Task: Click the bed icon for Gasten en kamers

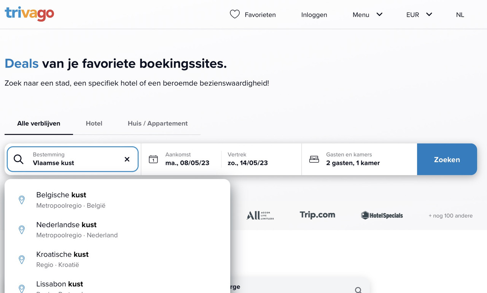Action: (x=314, y=159)
